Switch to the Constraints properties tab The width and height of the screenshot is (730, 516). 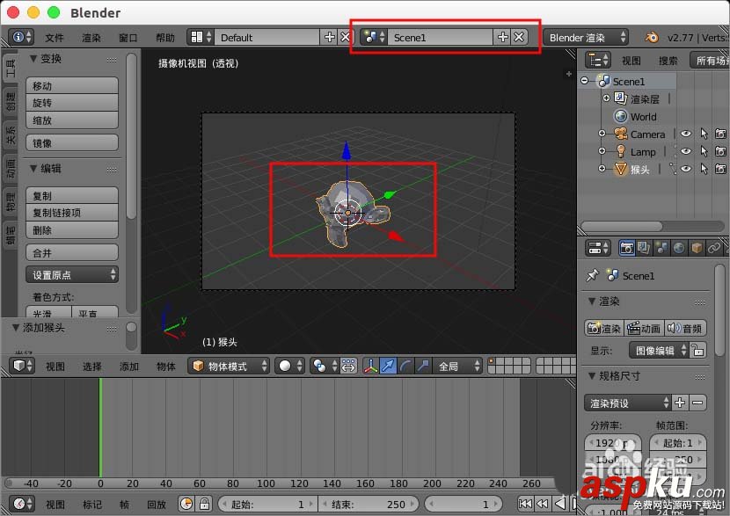(x=713, y=248)
